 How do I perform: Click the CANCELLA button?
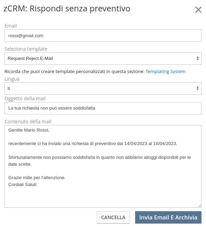pos(113,217)
